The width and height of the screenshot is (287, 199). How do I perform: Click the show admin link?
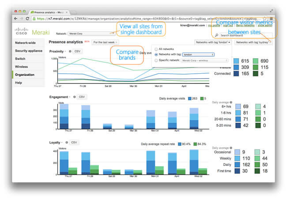(x=265, y=26)
